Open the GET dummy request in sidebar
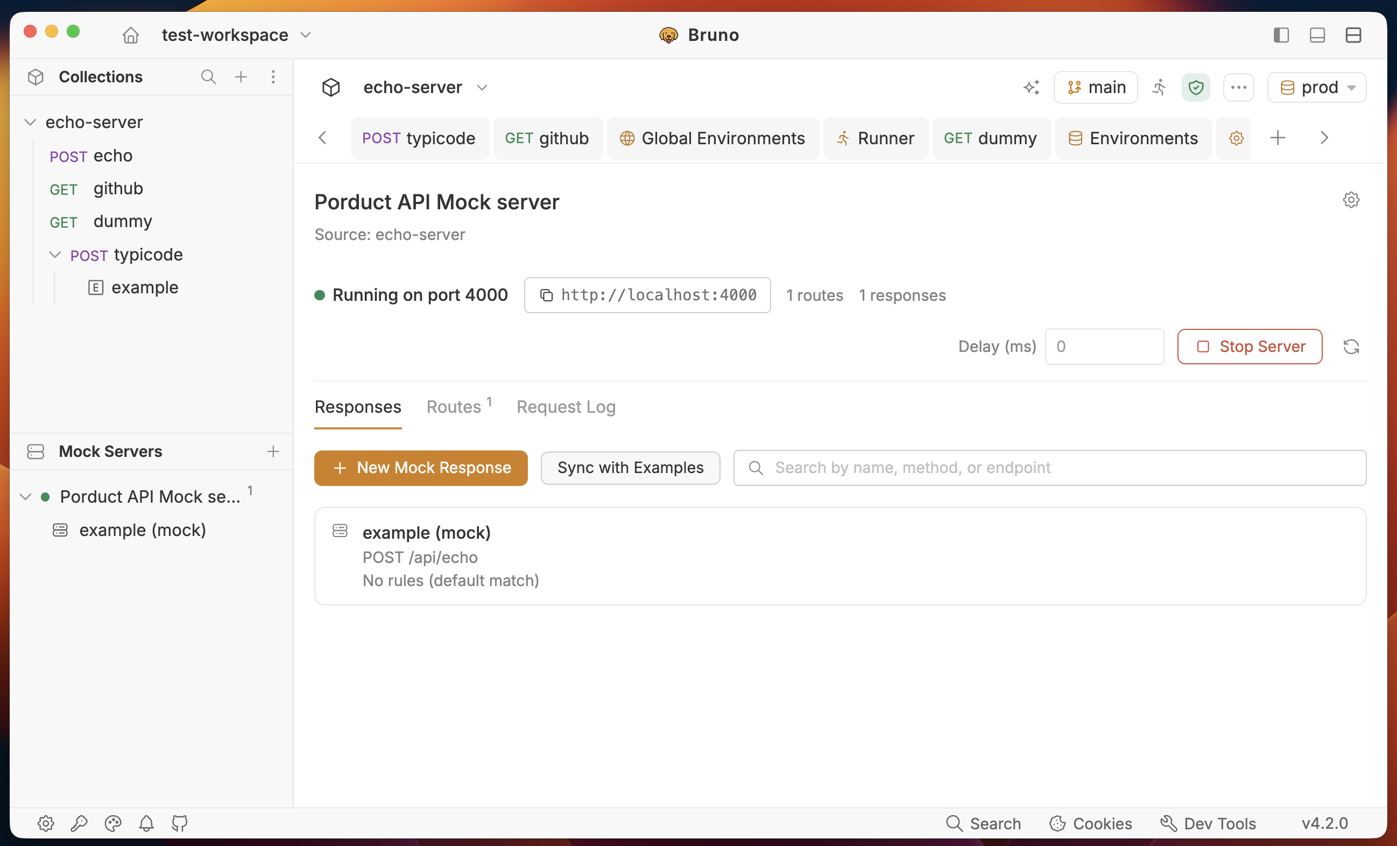 [x=101, y=221]
